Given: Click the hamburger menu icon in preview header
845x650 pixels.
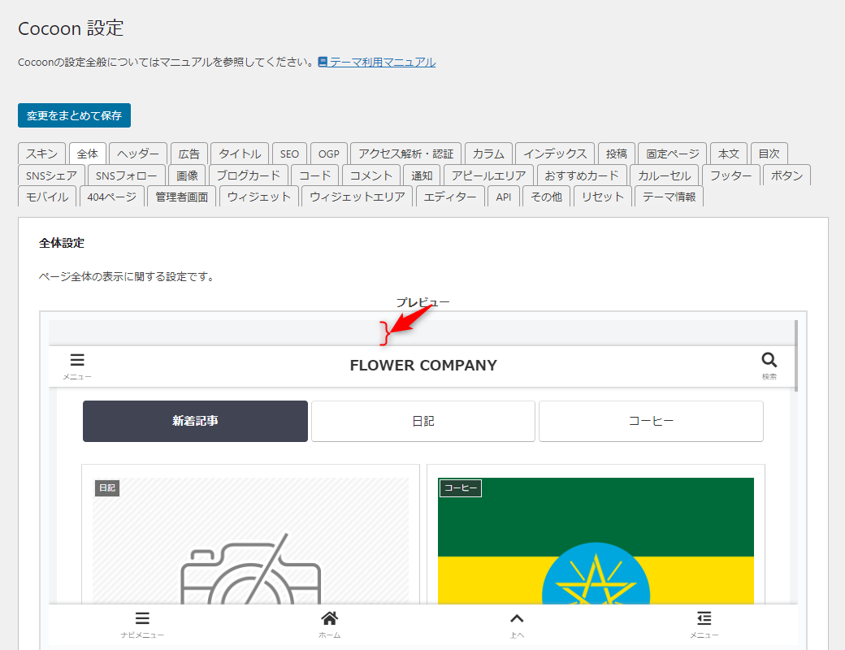Looking at the screenshot, I should [x=77, y=361].
